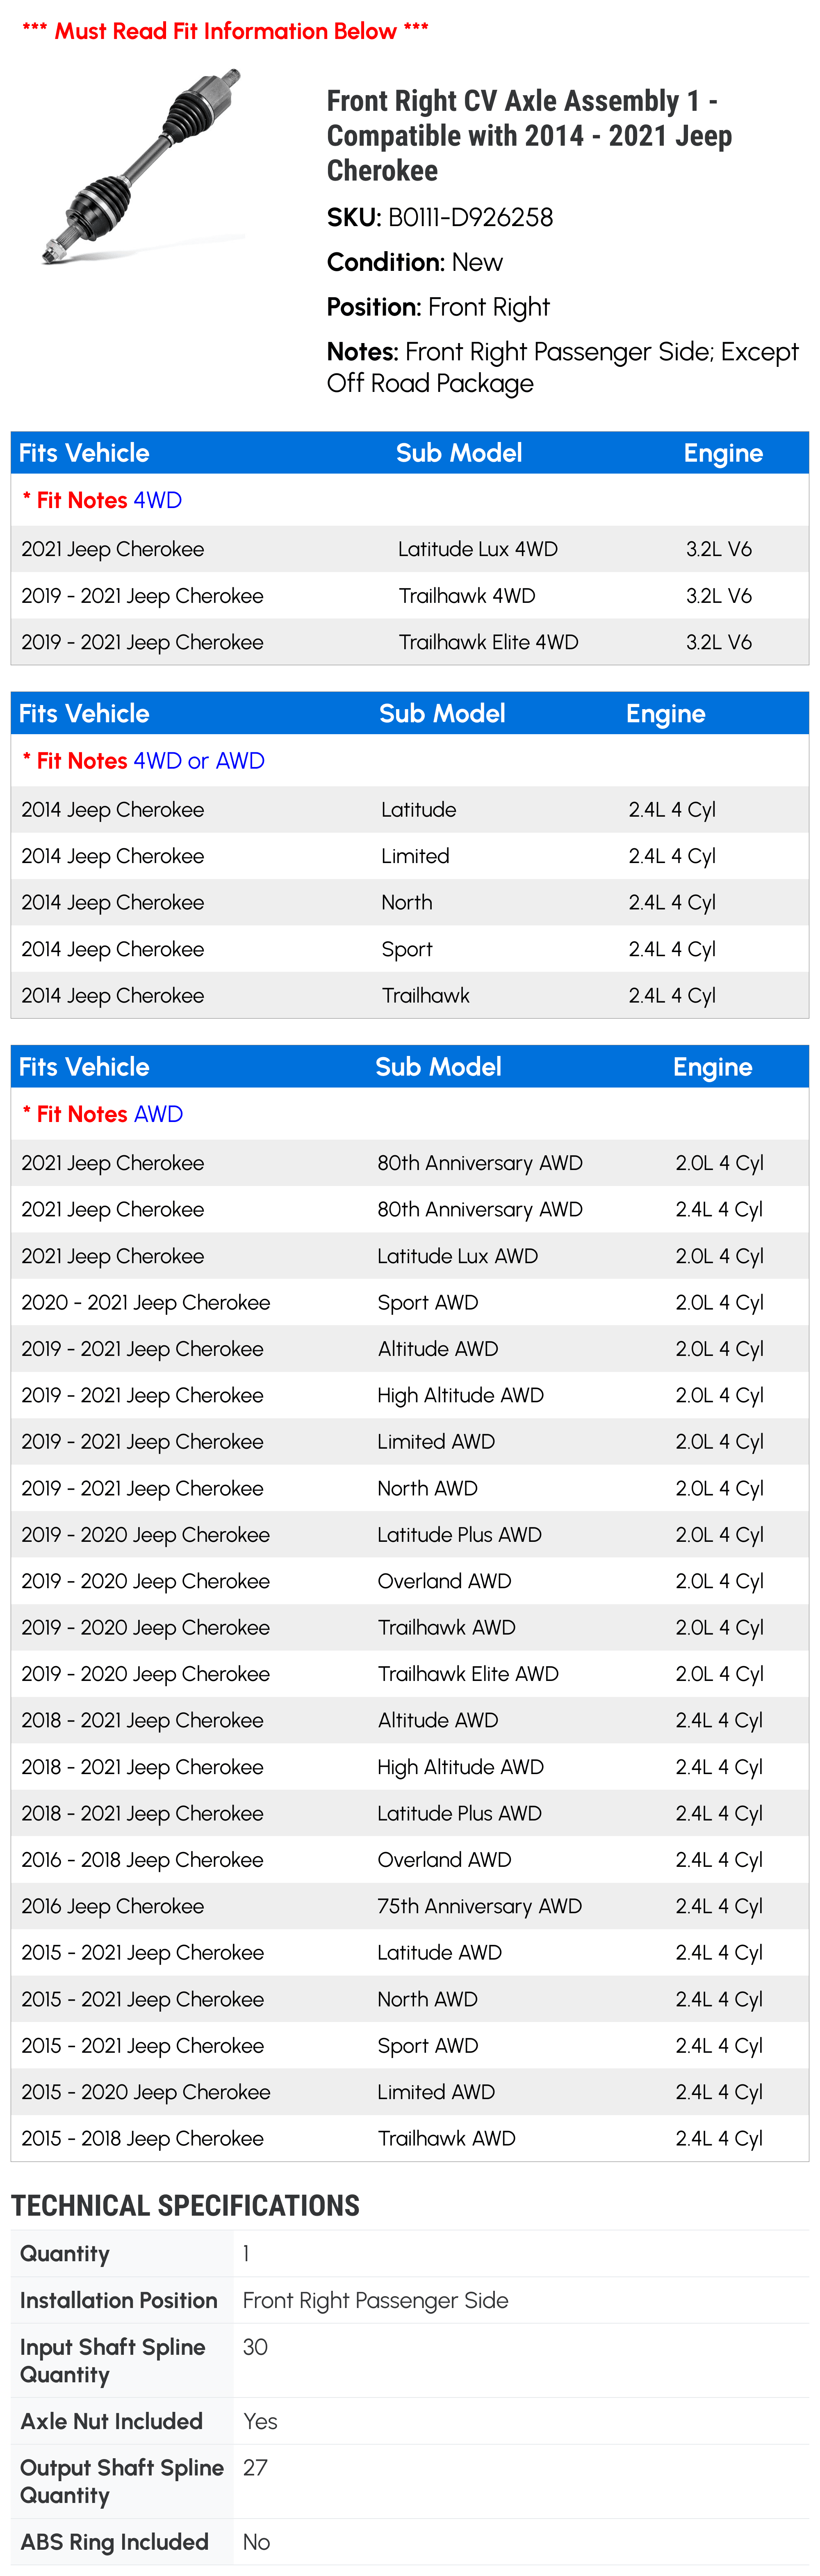The height and width of the screenshot is (2576, 820).
Task: Click the Sub Model header in third table
Action: click(x=438, y=1067)
